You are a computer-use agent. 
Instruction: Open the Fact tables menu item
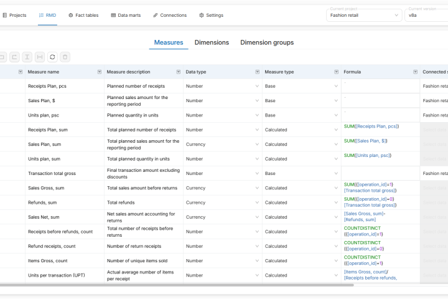(x=82, y=15)
